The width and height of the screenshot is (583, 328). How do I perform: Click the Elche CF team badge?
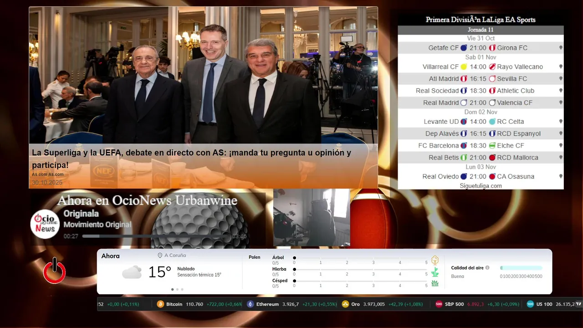(492, 146)
